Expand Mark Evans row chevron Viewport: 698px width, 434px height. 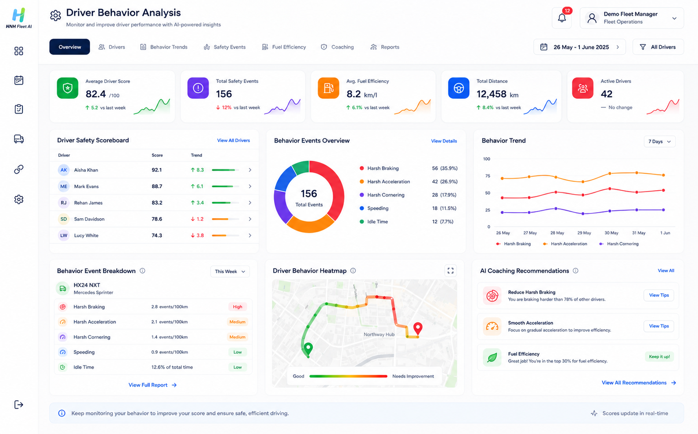pyautogui.click(x=250, y=186)
